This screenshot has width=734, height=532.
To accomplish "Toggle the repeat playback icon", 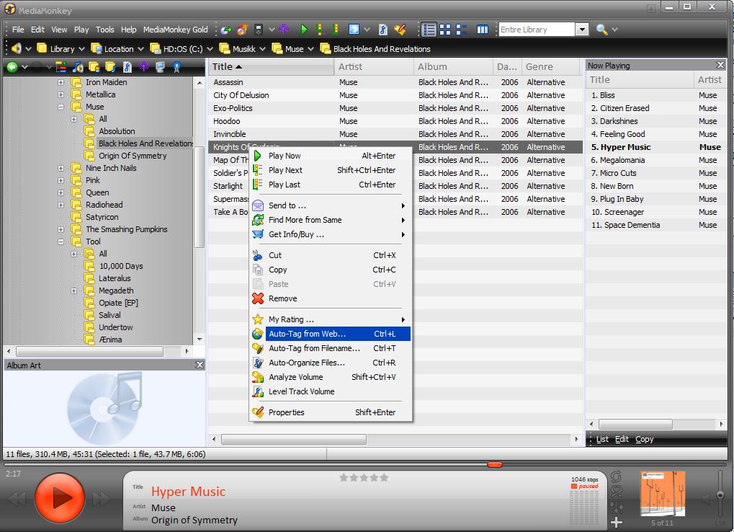I will pos(617,476).
